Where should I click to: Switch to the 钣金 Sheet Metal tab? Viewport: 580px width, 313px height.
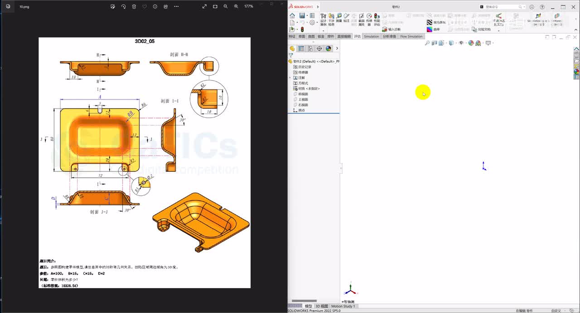click(x=321, y=36)
